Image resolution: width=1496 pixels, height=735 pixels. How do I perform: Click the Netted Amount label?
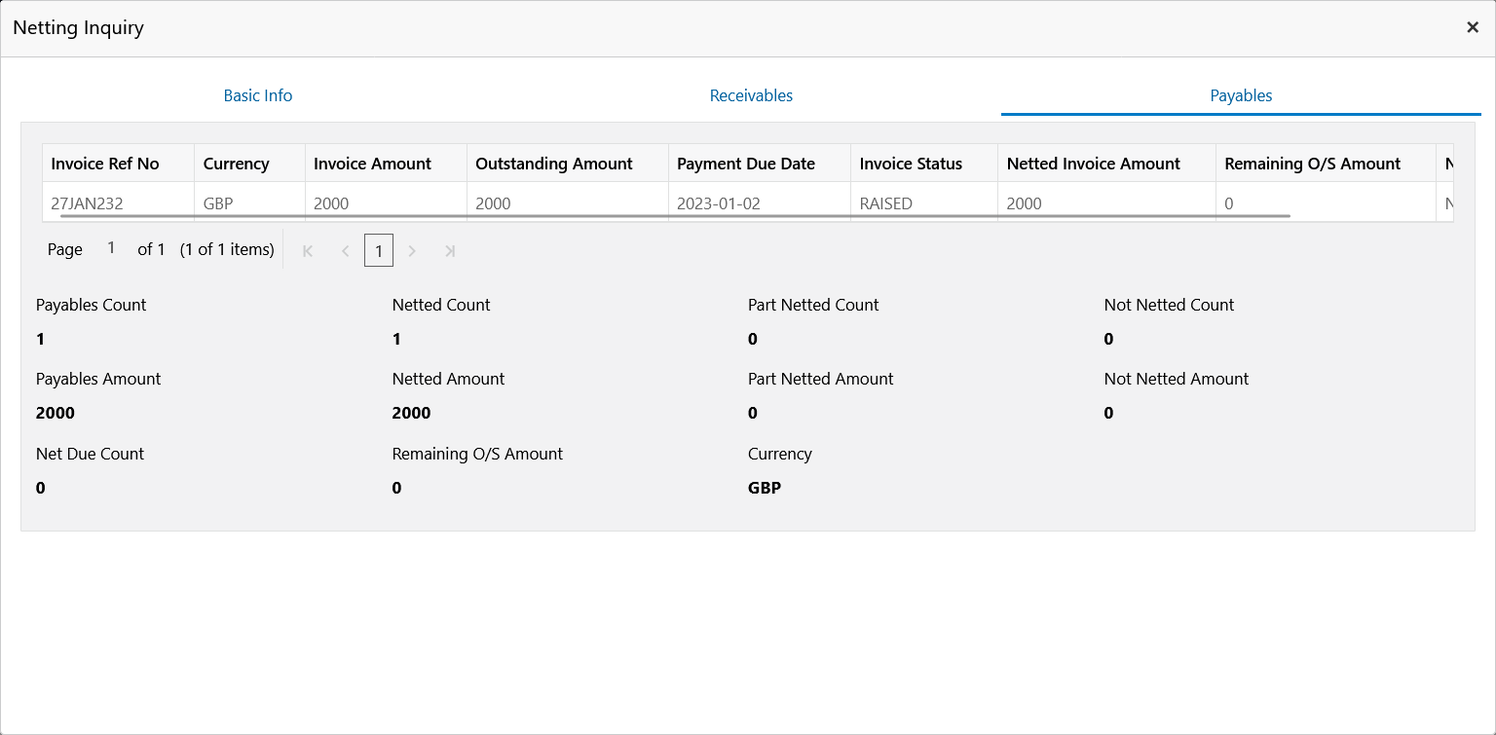pyautogui.click(x=448, y=379)
